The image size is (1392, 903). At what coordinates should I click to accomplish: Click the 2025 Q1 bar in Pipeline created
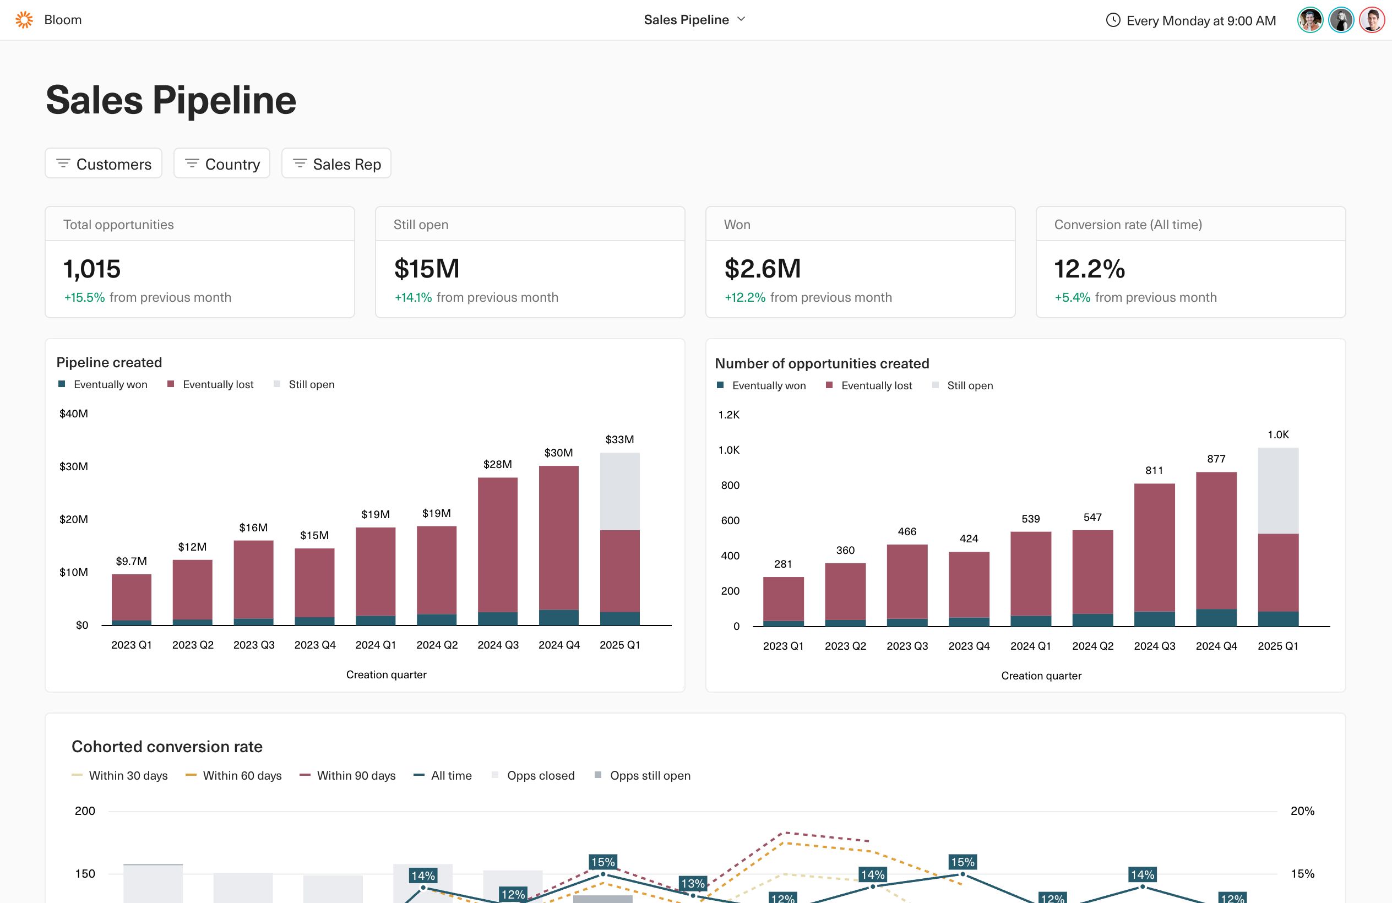(x=619, y=538)
